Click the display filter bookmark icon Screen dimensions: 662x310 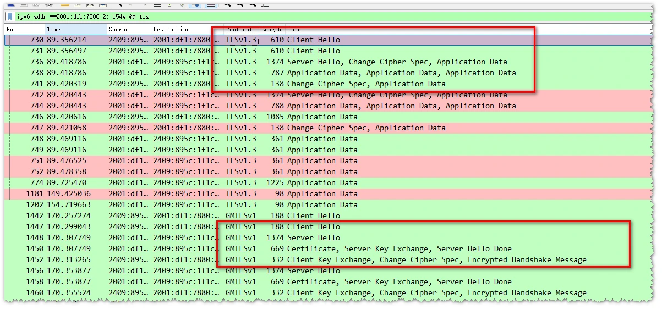pos(10,16)
